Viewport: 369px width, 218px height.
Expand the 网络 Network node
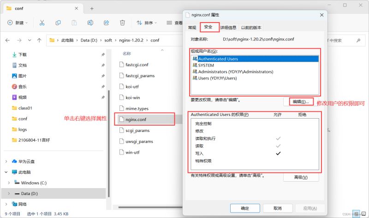[6, 204]
